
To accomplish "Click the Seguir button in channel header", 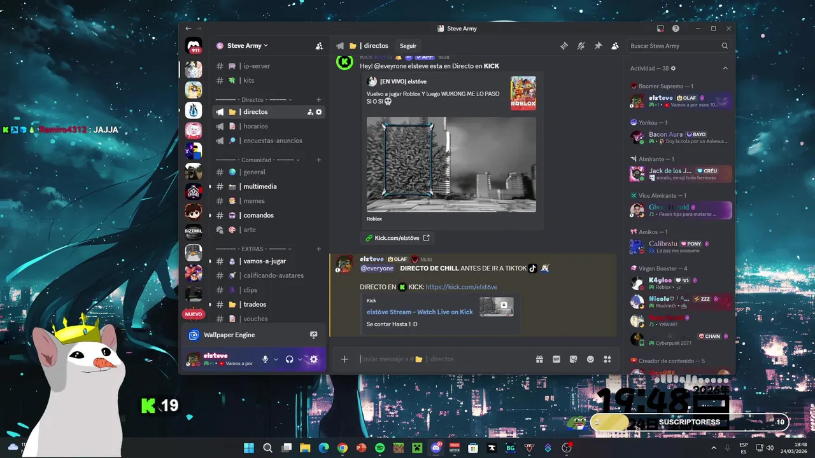I will 408,46.
